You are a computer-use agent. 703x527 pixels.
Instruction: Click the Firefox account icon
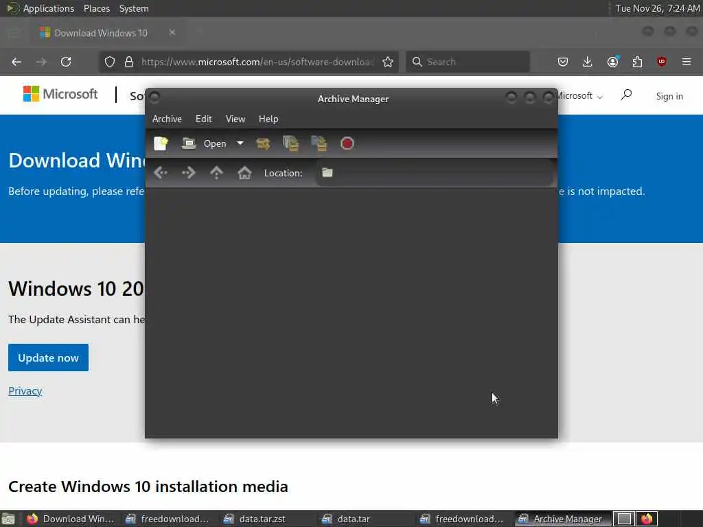point(612,62)
